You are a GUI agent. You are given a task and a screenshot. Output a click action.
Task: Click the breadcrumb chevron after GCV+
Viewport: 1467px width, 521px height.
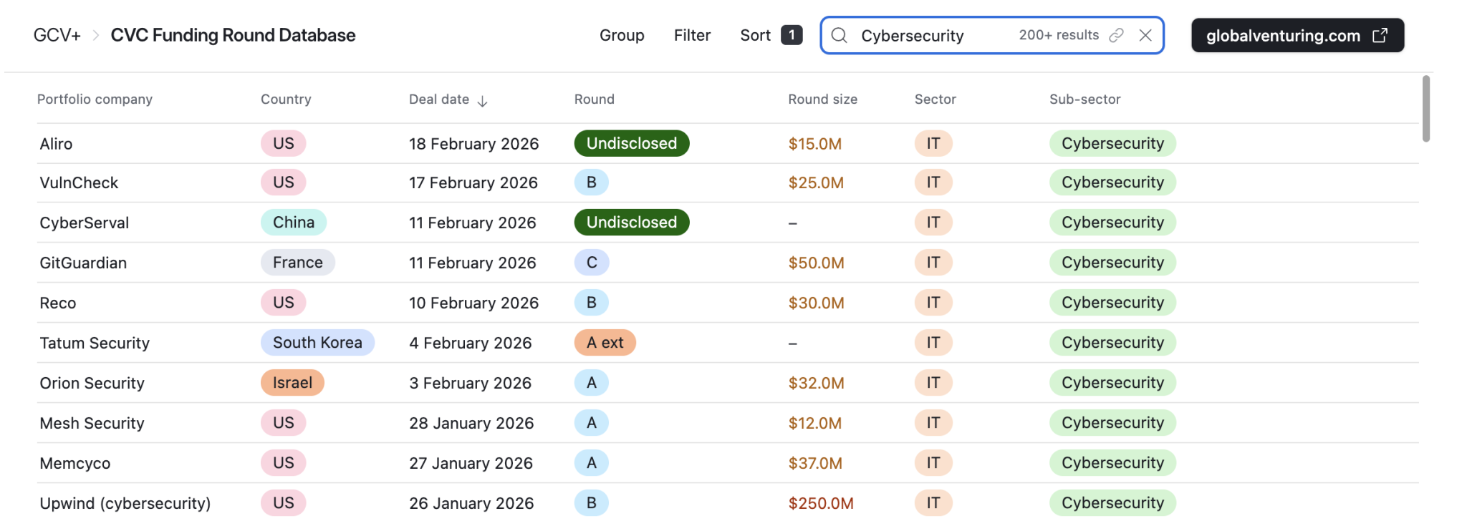[95, 36]
